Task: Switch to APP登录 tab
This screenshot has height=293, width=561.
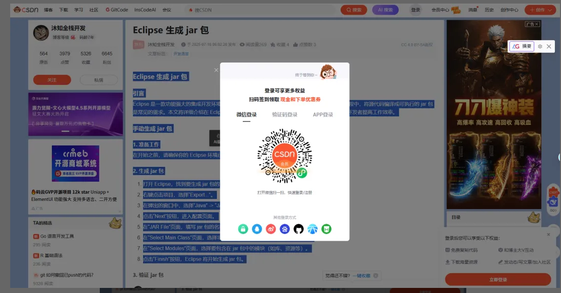Action: (x=323, y=114)
